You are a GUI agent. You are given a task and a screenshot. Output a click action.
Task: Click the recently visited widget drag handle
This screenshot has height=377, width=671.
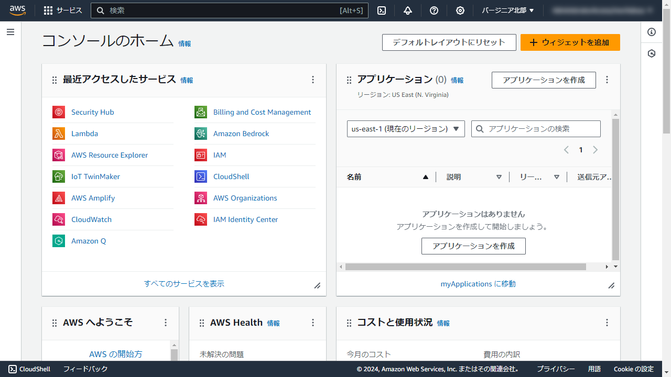[x=55, y=80]
